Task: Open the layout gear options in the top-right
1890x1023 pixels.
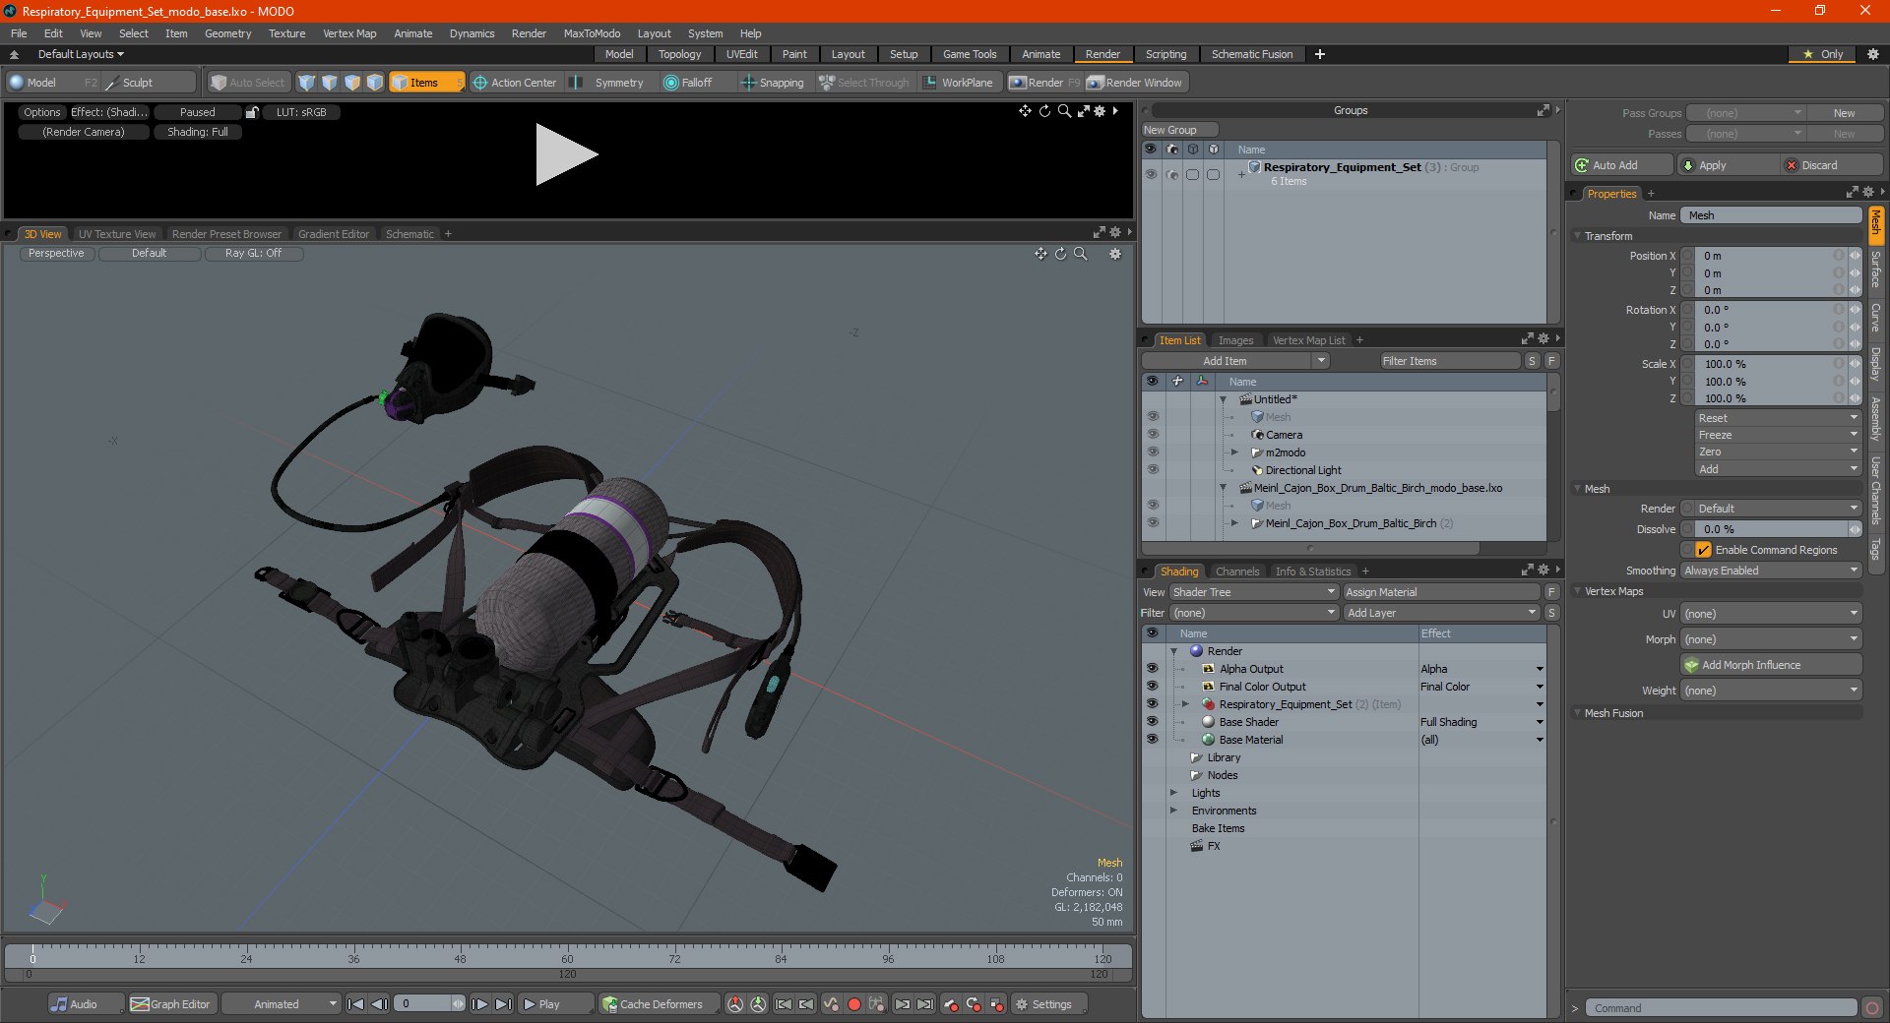Action: pyautogui.click(x=1873, y=54)
